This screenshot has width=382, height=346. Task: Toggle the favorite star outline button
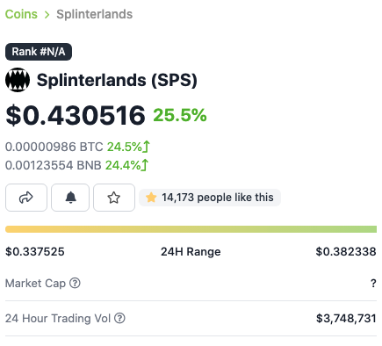[114, 198]
